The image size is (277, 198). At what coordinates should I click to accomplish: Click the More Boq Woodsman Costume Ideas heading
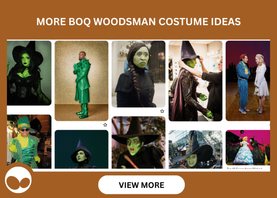(x=138, y=22)
